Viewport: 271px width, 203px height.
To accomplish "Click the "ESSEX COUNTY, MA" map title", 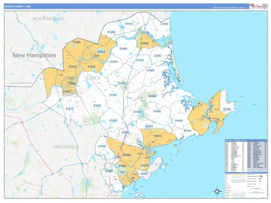I will 17,6.
